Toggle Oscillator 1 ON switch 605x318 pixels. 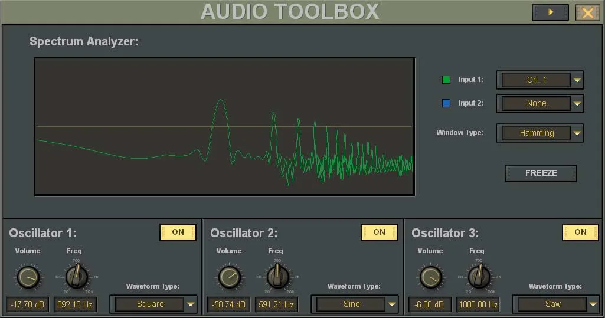[x=178, y=232]
